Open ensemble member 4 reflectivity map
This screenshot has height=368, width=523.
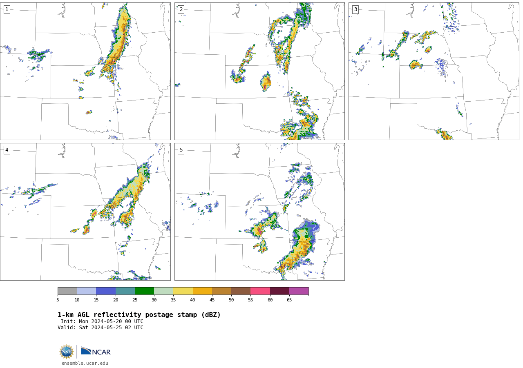pyautogui.click(x=85, y=212)
